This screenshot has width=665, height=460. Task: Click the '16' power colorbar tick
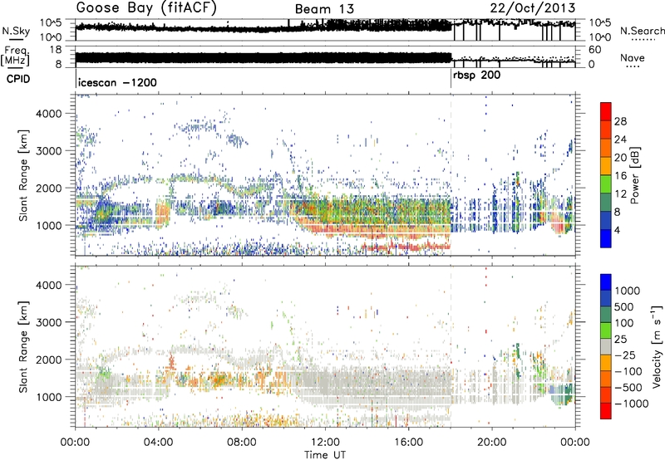coord(620,176)
